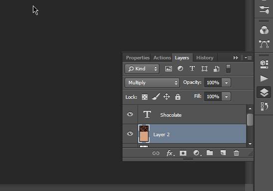Enable lock transparent pixels

144,97
